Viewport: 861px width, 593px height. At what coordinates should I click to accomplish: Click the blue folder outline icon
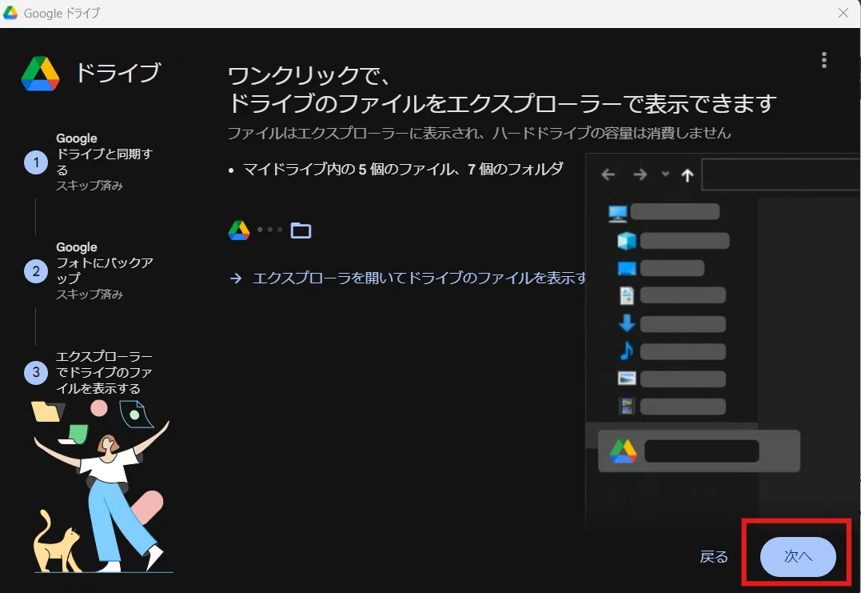[x=301, y=230]
